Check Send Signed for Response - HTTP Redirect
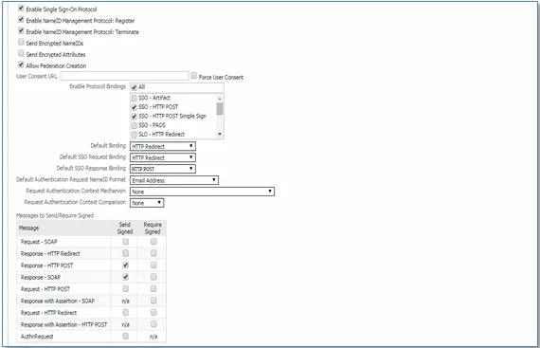Viewport: 540px width, 348px height. (x=126, y=253)
